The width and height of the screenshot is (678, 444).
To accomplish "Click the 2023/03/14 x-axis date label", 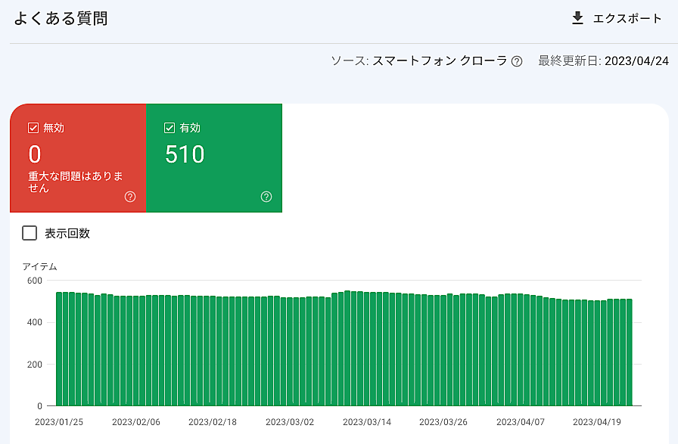I will [x=366, y=421].
